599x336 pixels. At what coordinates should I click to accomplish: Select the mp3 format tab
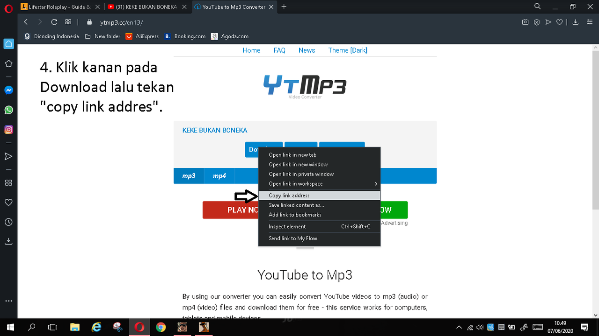[189, 176]
